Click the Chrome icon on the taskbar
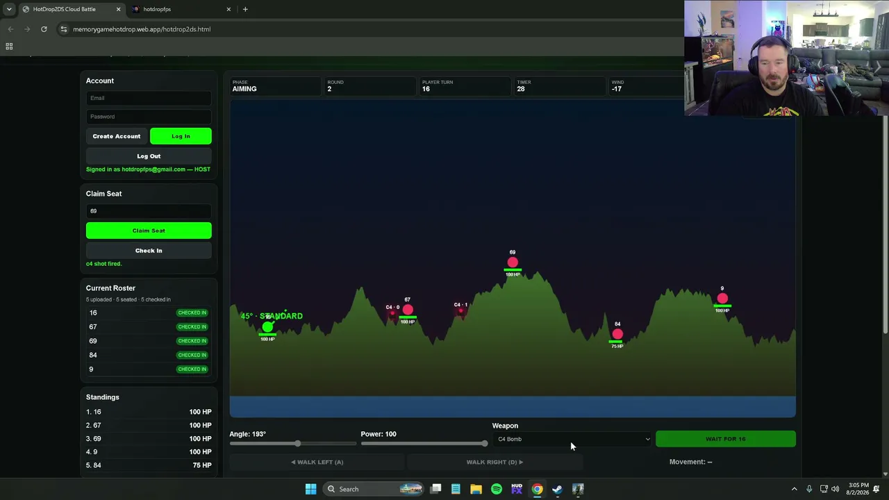889x500 pixels. tap(537, 489)
